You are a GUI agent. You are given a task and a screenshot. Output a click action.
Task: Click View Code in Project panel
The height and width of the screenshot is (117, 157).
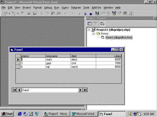tap(90, 24)
